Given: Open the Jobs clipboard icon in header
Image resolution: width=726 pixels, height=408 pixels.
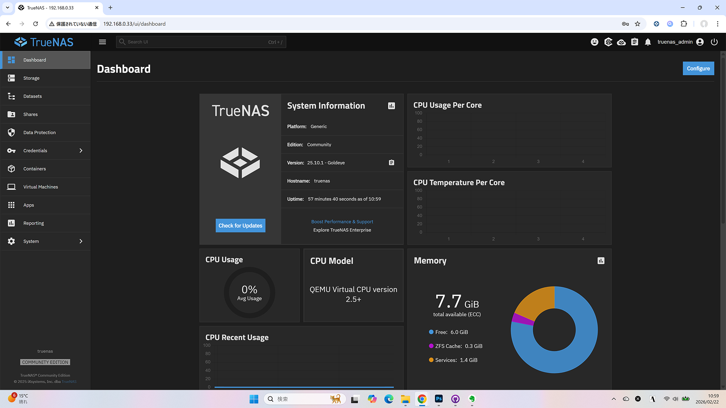Looking at the screenshot, I should 634,42.
